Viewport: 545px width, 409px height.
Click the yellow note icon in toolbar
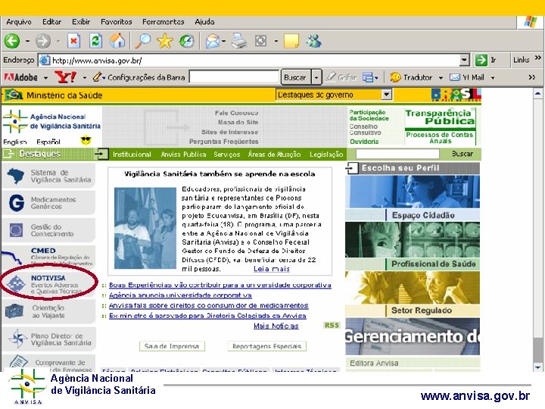click(x=291, y=41)
